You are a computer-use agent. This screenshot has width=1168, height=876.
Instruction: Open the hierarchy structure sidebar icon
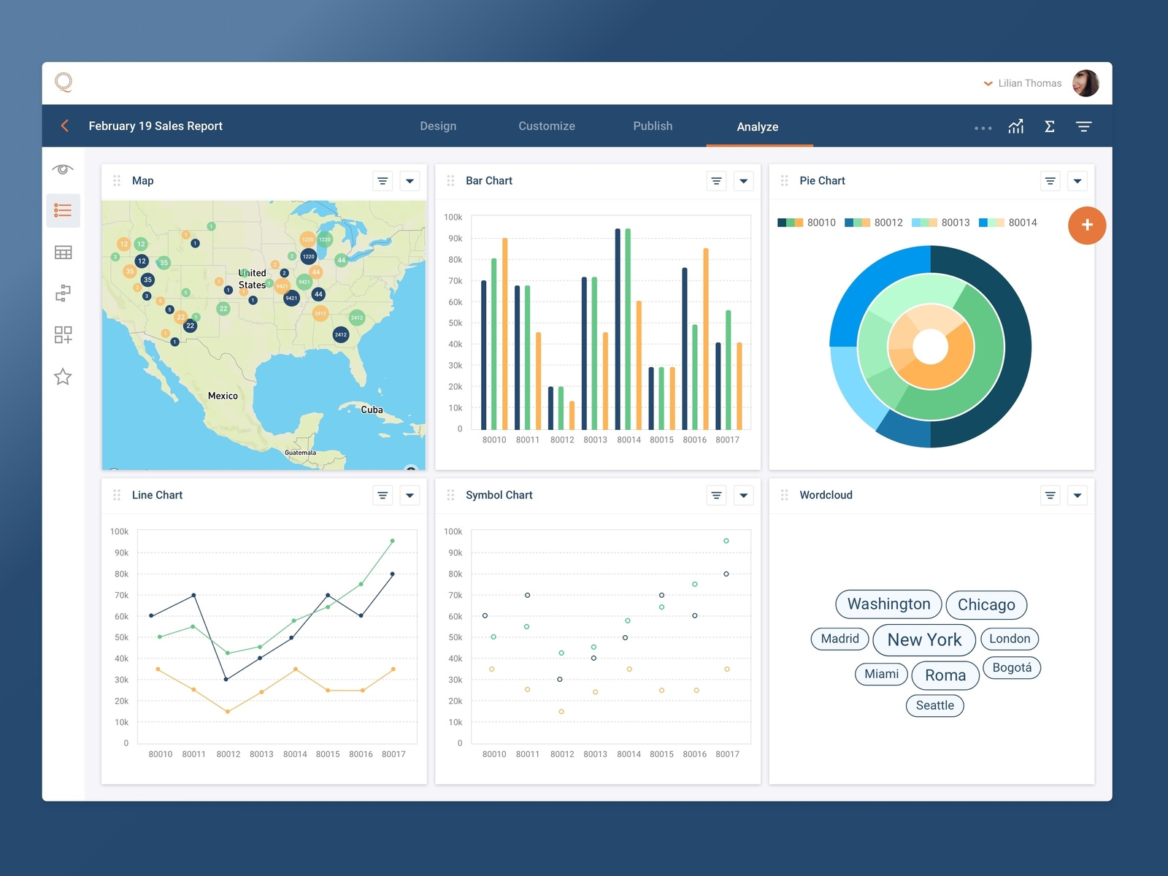tap(63, 293)
